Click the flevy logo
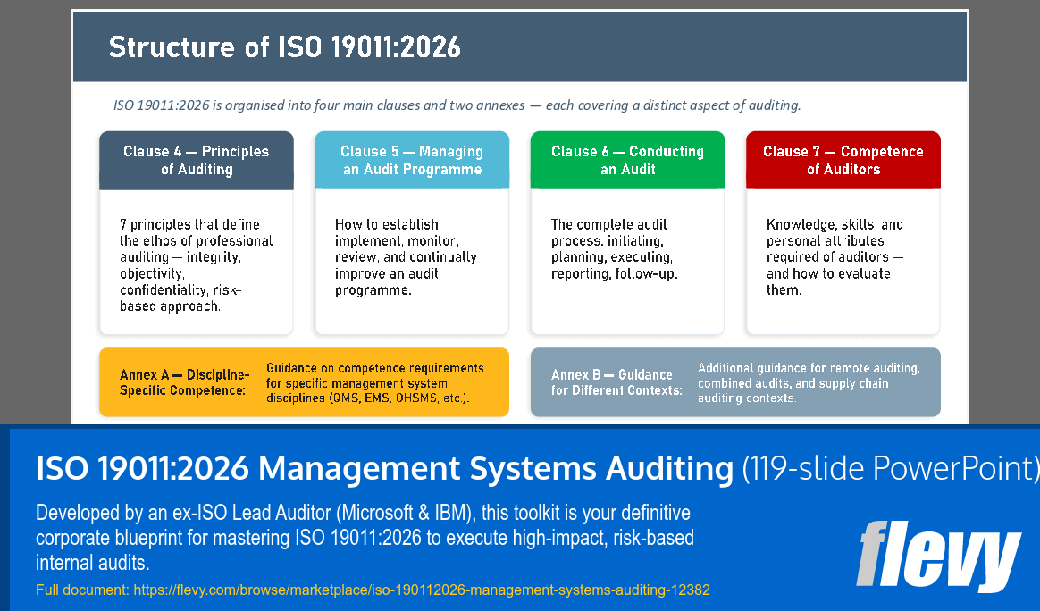Screen dimensions: 1040x611 click(x=937, y=556)
